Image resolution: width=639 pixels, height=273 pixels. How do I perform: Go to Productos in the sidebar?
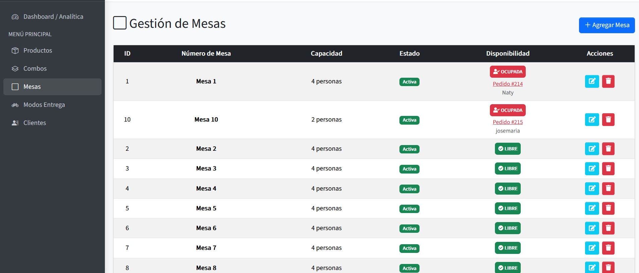(x=52, y=51)
